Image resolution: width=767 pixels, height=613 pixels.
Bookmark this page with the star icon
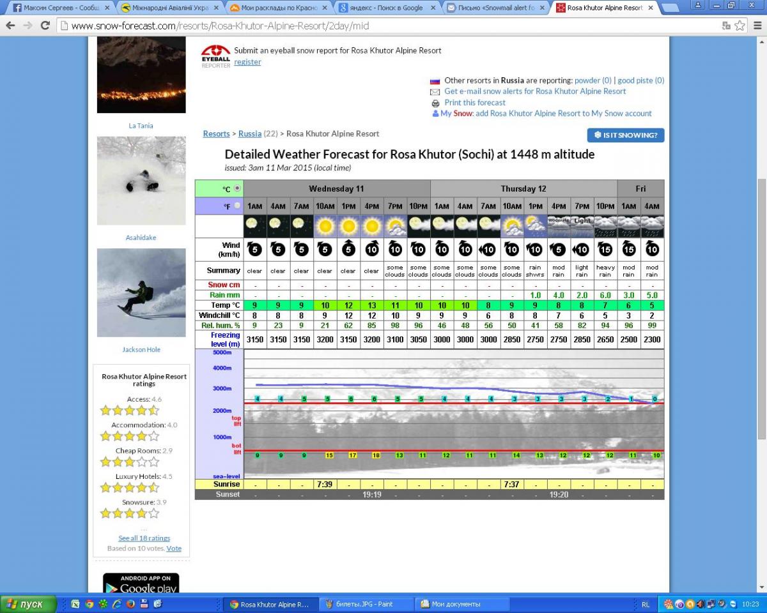740,26
